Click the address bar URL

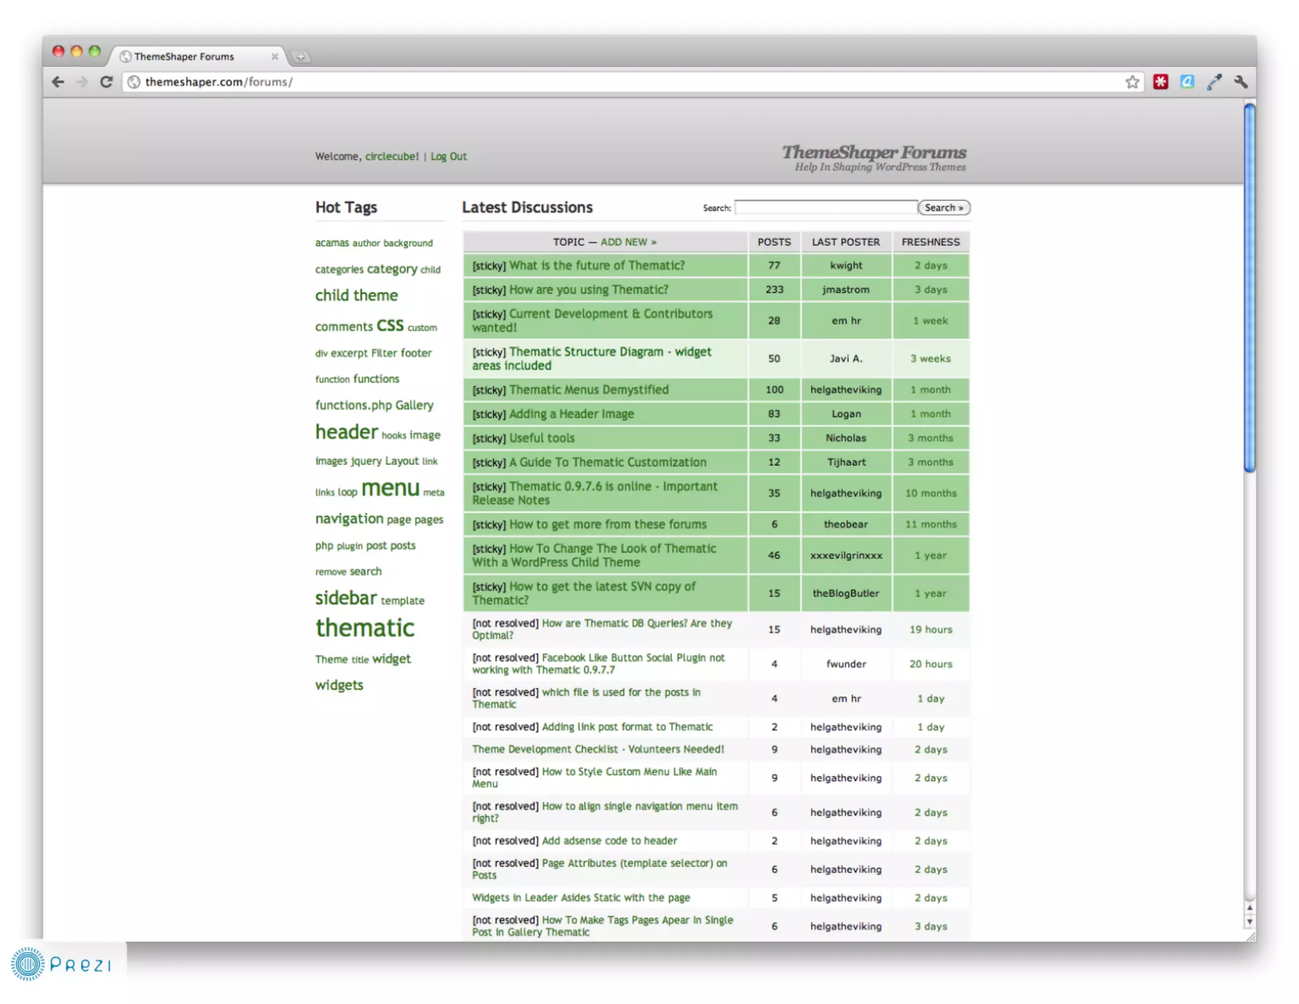pyautogui.click(x=219, y=82)
